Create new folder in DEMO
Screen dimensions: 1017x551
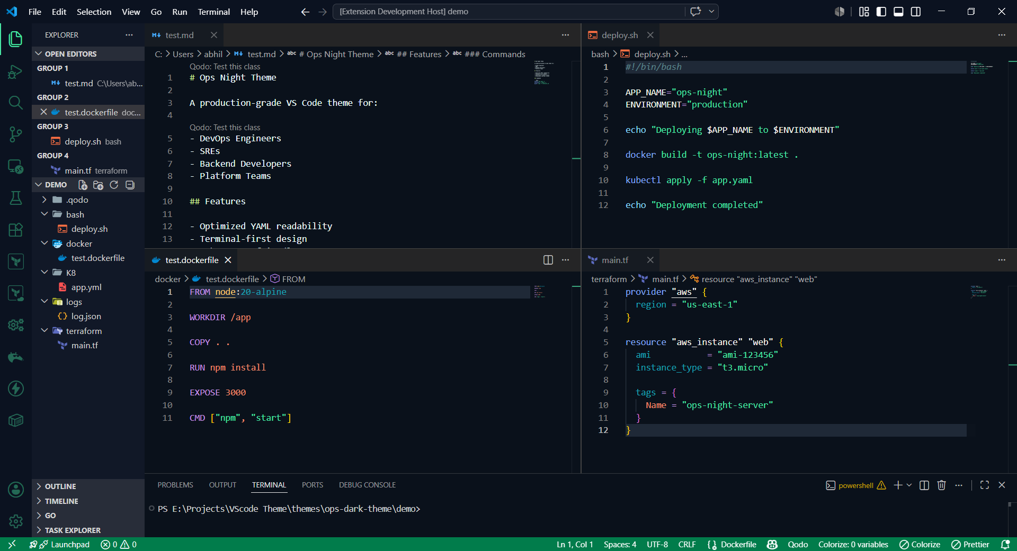tap(98, 185)
